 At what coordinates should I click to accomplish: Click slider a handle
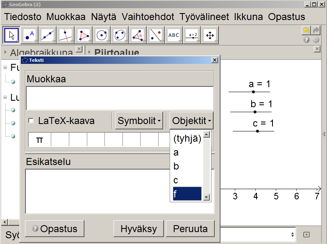click(253, 92)
